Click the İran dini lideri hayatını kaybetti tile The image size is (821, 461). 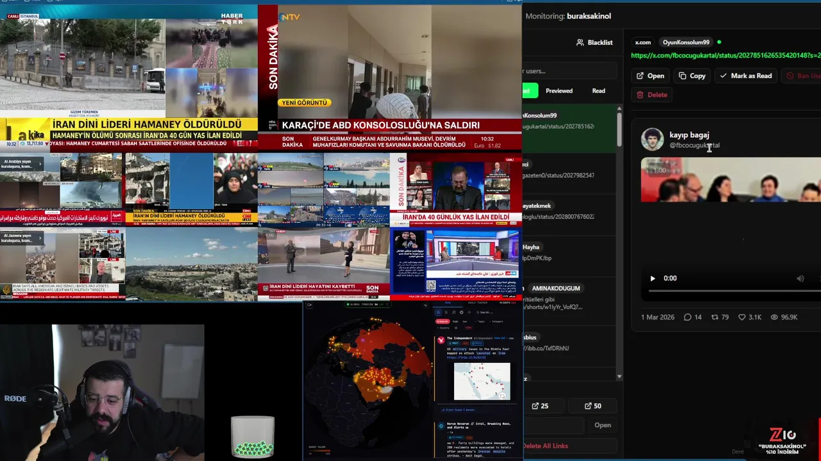click(323, 264)
